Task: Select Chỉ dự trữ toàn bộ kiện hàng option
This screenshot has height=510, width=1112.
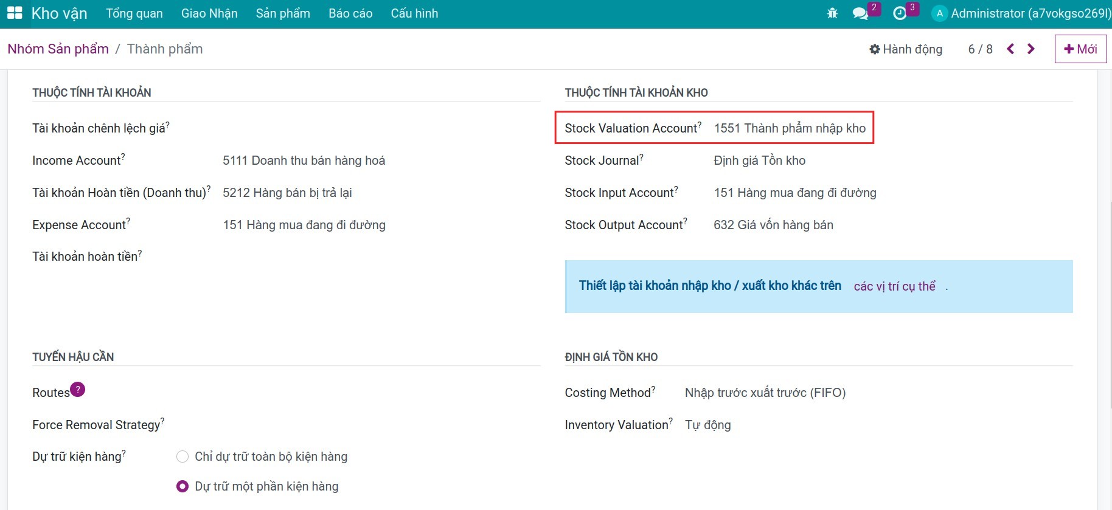Action: point(182,457)
